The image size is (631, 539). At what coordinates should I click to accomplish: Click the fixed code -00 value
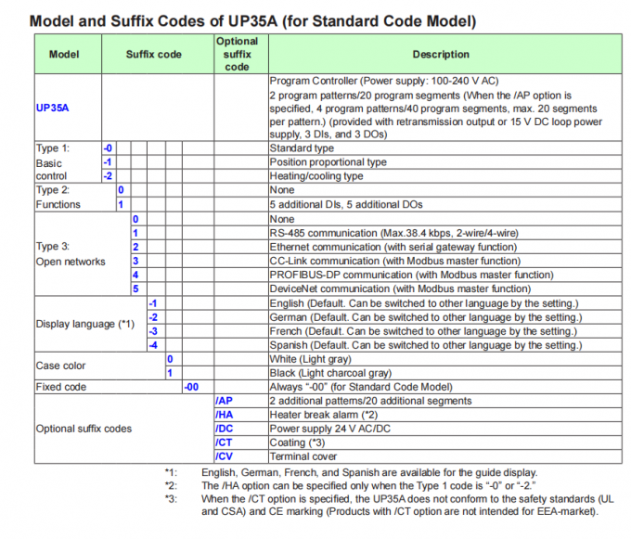[192, 386]
